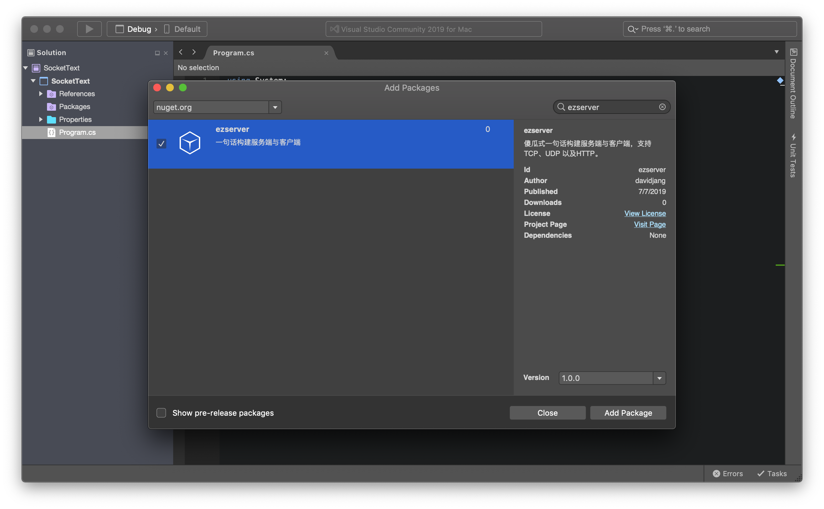Click the Visual Studio Community status field
Viewport: 824px width, 509px height.
[x=433, y=29]
